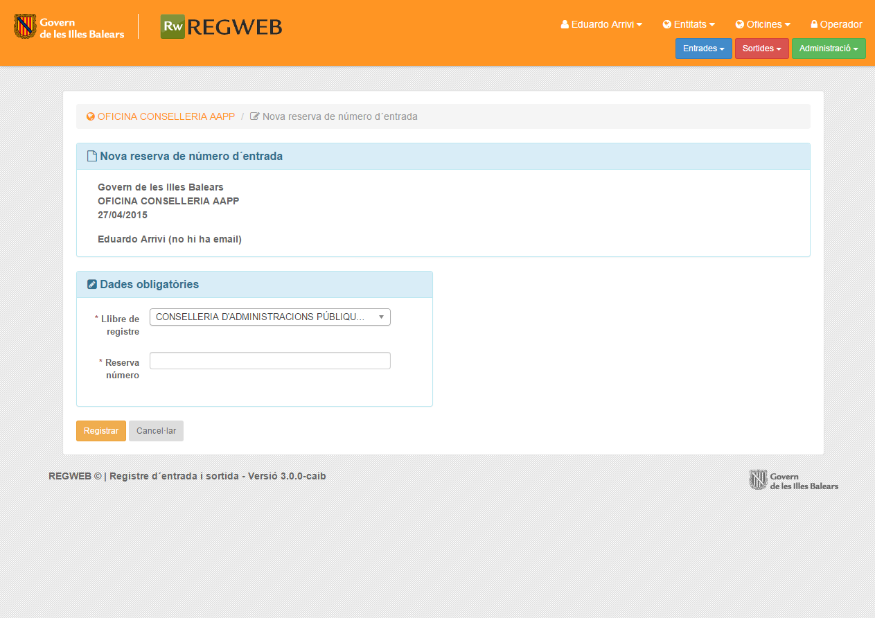Click the globe icon next to Entitats
Viewport: 875px width, 618px height.
pyautogui.click(x=666, y=24)
